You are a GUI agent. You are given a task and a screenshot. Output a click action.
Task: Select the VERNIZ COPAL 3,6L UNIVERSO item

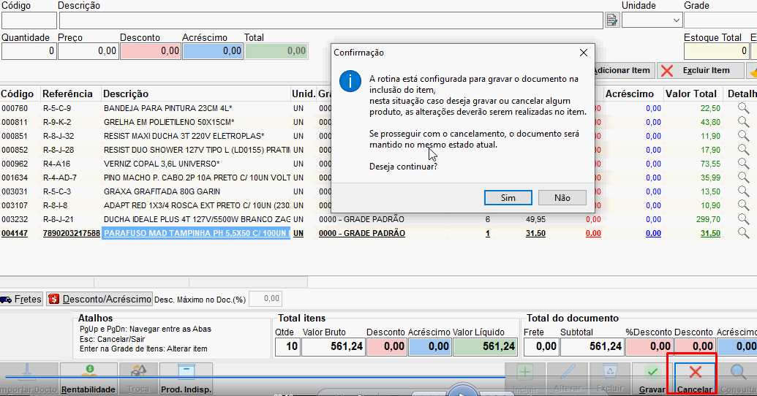click(x=162, y=164)
